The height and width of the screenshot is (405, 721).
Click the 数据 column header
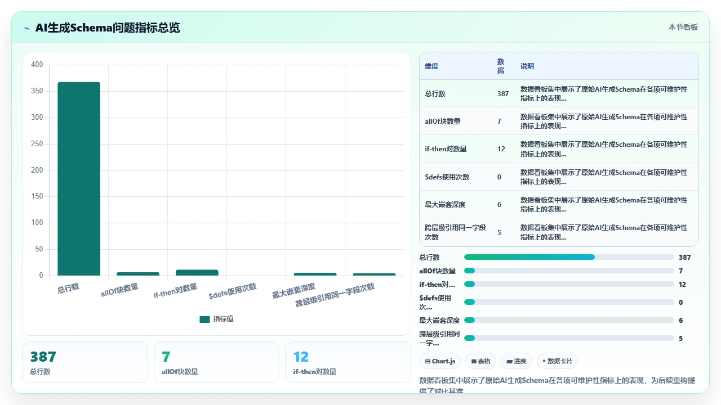click(501, 66)
